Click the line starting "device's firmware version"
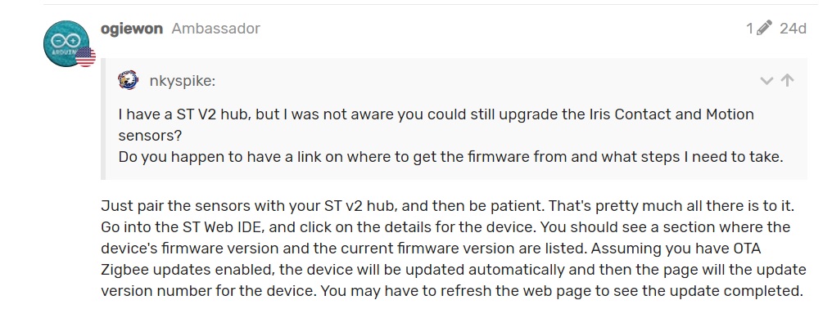 (423, 249)
